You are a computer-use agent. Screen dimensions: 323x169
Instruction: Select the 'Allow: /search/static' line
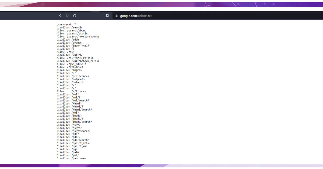pyautogui.click(x=72, y=34)
